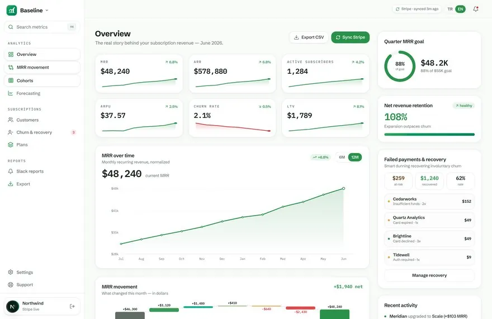Image resolution: width=492 pixels, height=319 pixels.
Task: Click the MRR card 6.8% trend indicator
Action: pos(171,62)
